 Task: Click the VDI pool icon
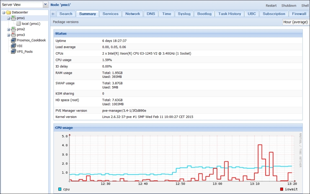click(x=13, y=46)
